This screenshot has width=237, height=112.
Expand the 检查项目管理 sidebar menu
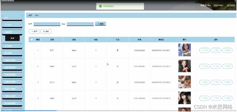(12, 82)
